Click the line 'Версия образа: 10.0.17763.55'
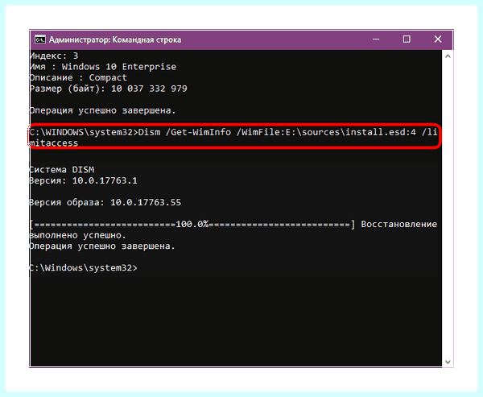Image resolution: width=483 pixels, height=397 pixels. click(x=105, y=202)
